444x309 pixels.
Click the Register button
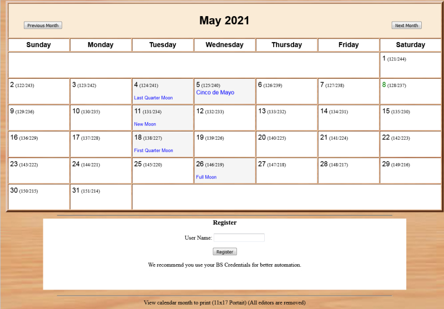[225, 251]
